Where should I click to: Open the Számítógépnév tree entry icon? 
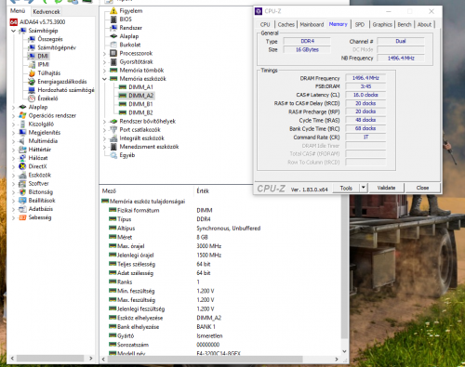(32, 47)
